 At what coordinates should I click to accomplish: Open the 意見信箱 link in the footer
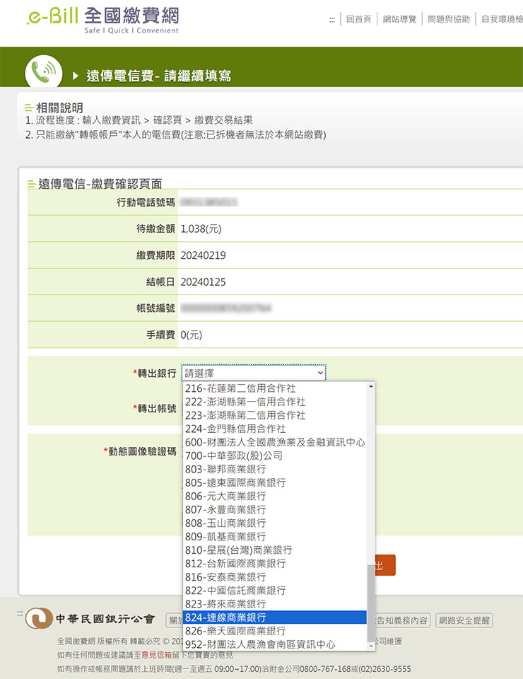click(157, 655)
